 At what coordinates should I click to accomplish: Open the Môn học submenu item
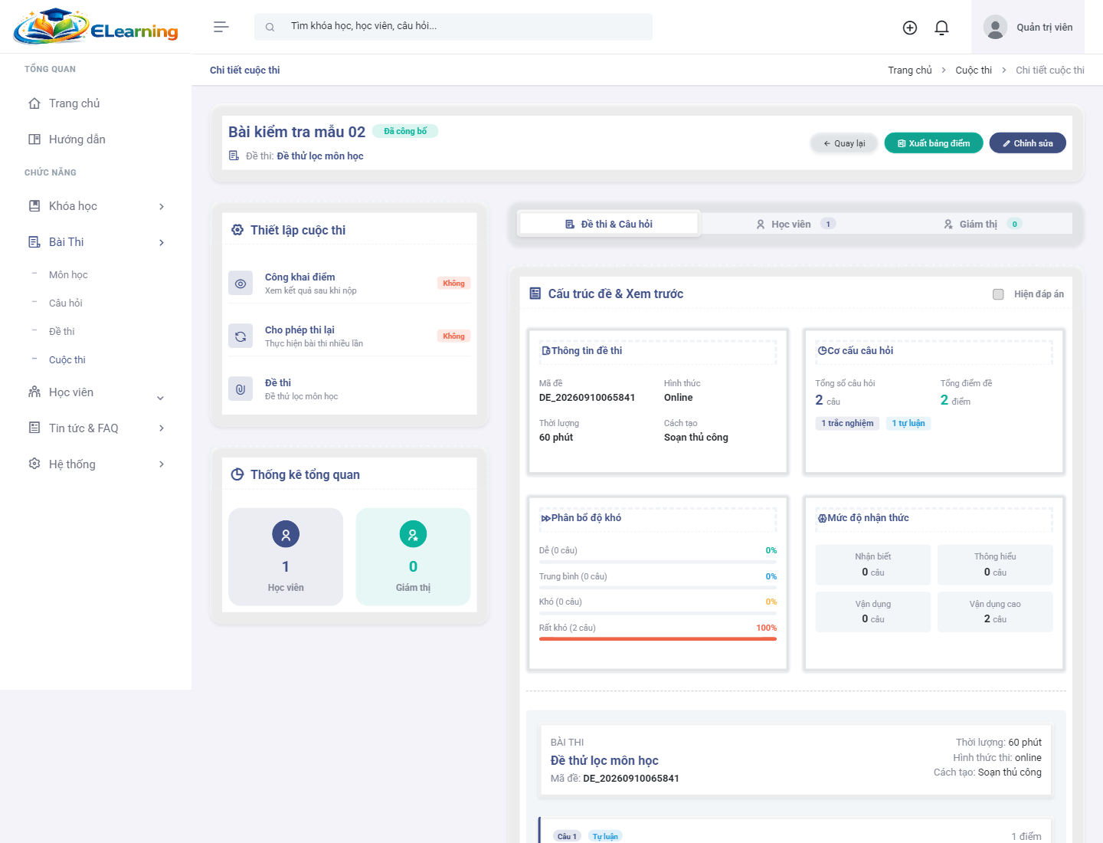click(x=68, y=275)
